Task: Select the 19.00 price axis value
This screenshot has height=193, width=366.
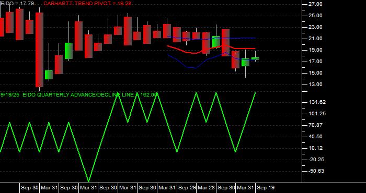Action: pyautogui.click(x=316, y=50)
